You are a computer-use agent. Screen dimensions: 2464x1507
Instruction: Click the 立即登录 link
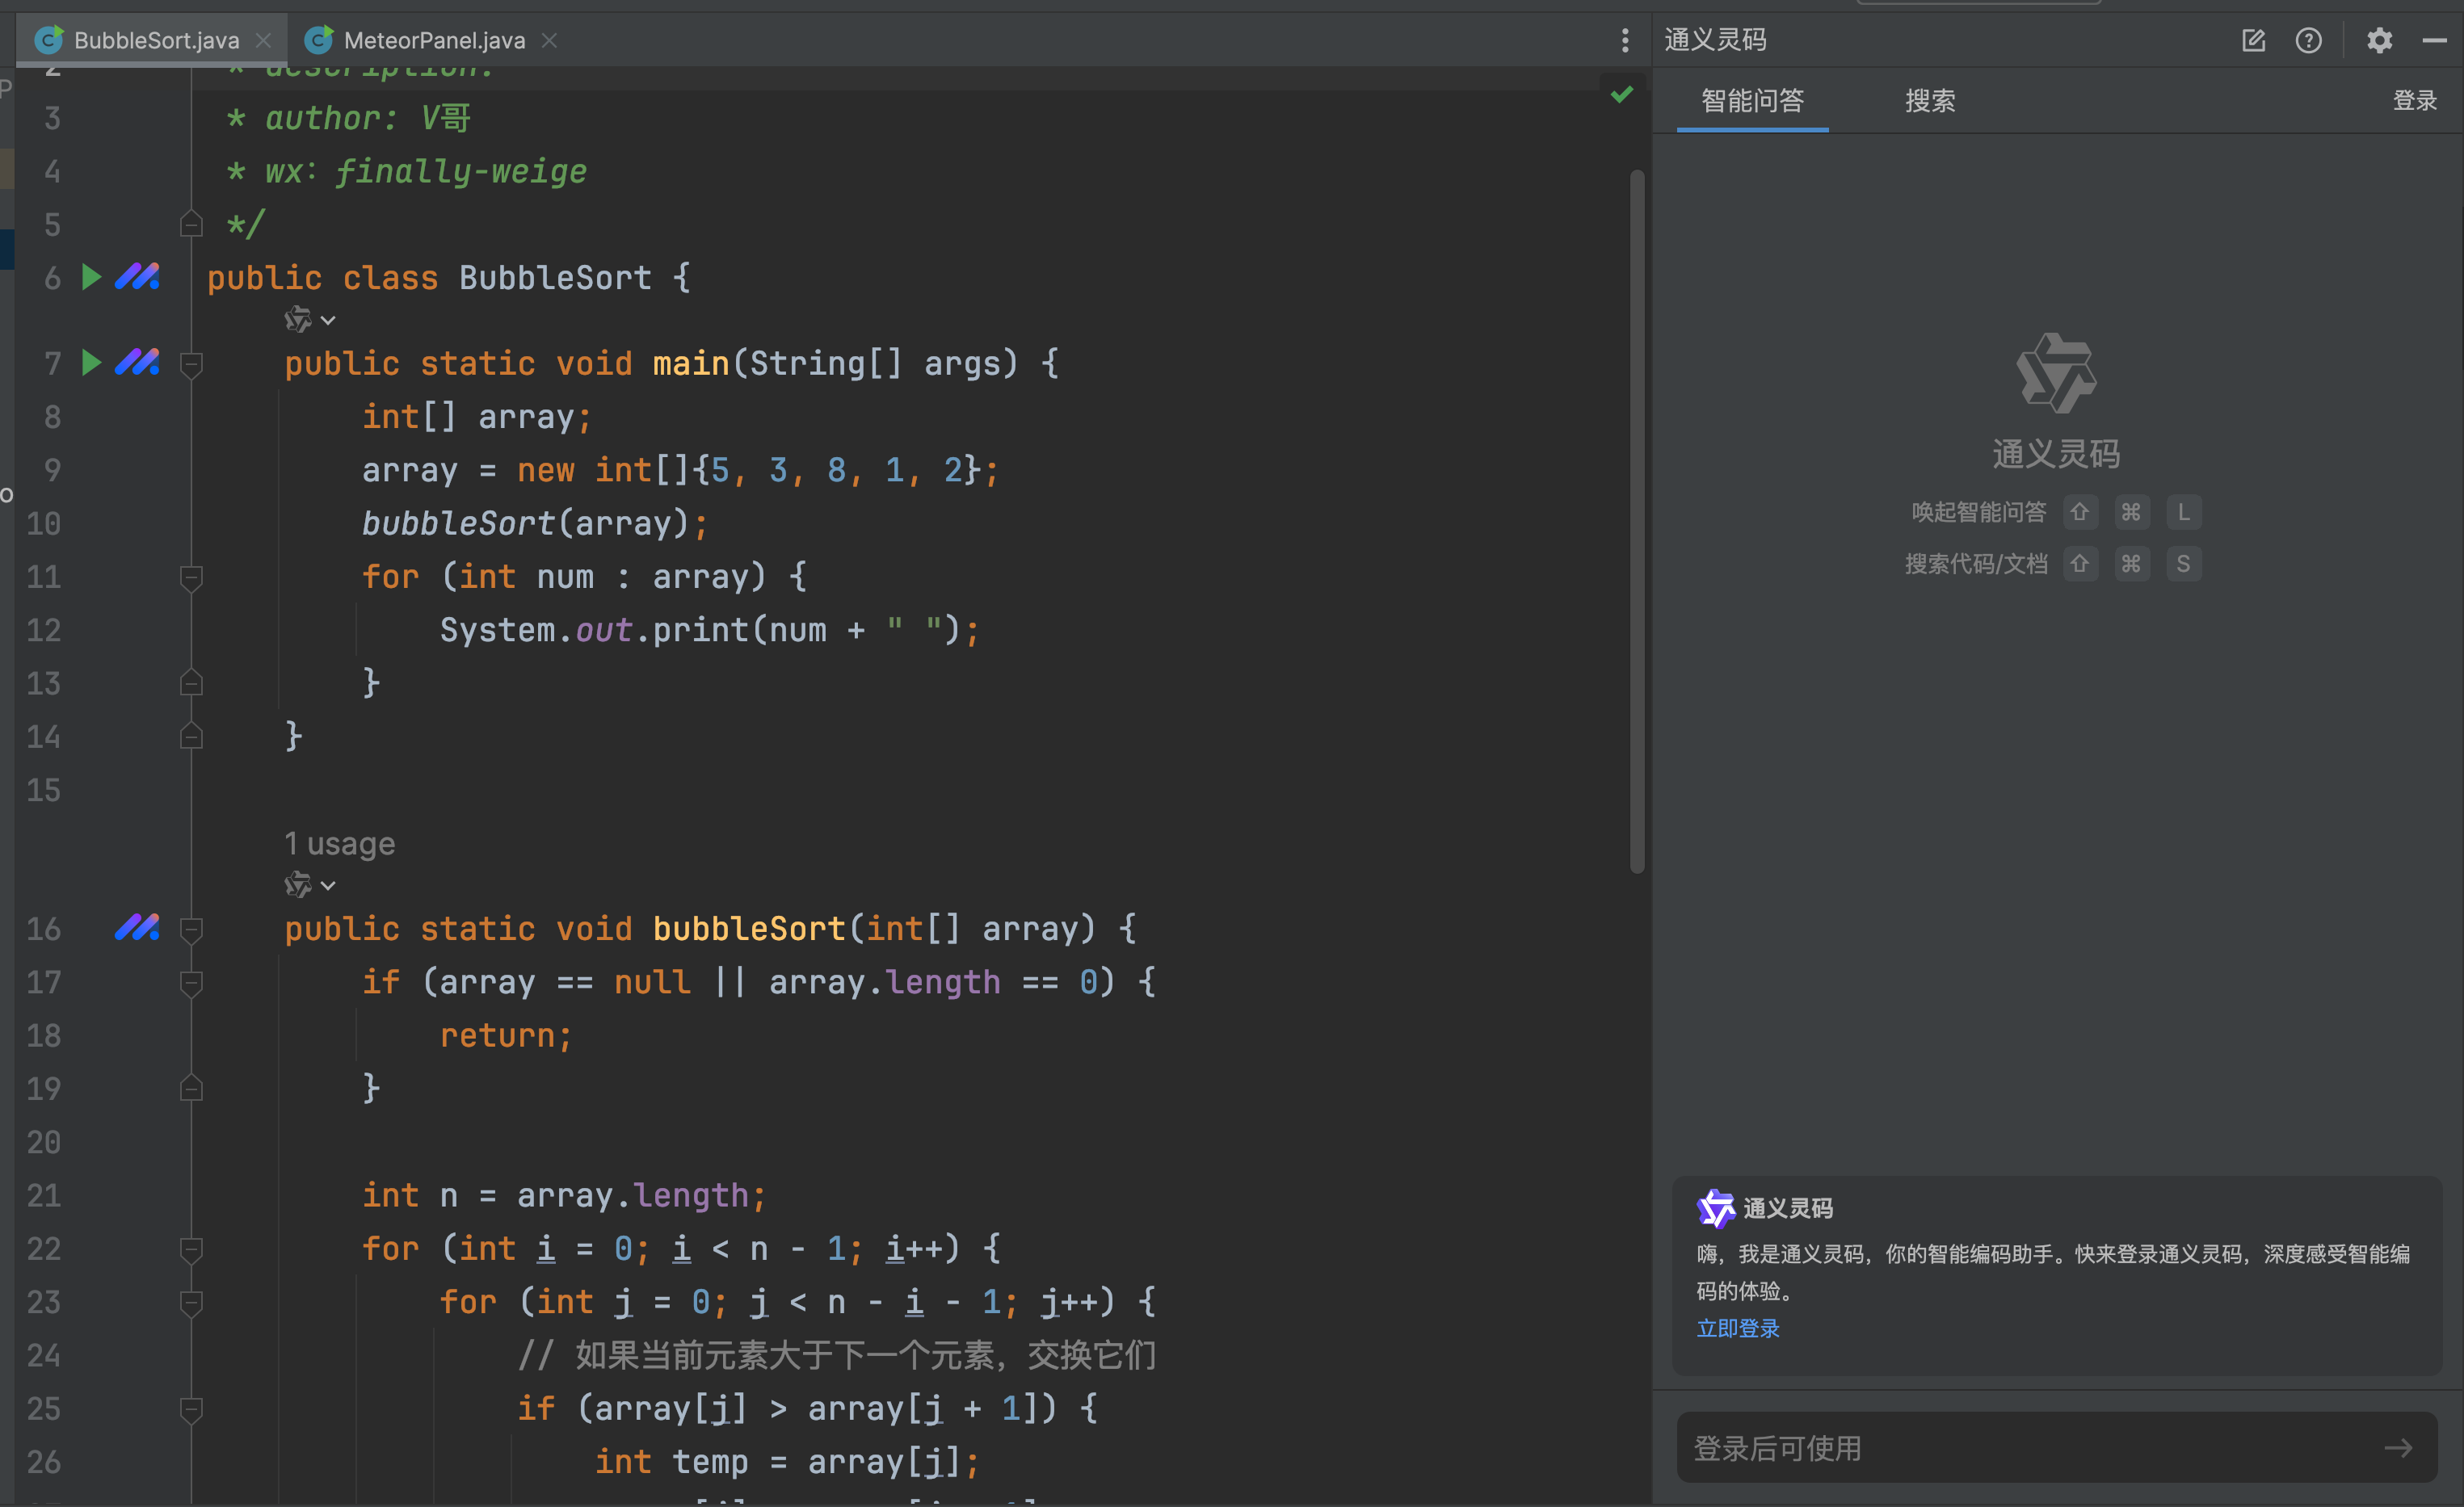point(1738,1328)
